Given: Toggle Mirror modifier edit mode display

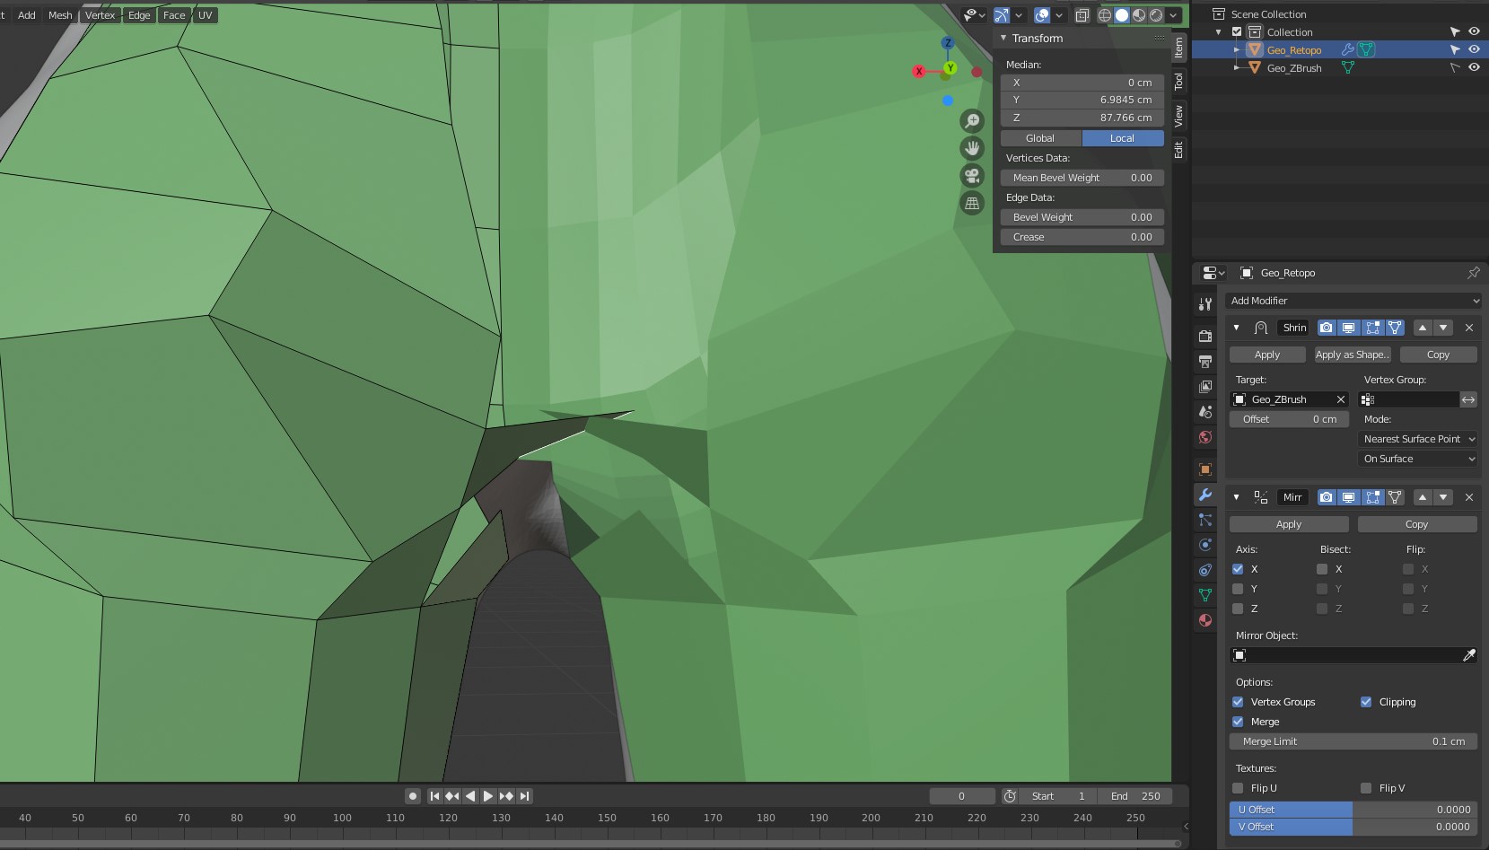Looking at the screenshot, I should point(1372,497).
